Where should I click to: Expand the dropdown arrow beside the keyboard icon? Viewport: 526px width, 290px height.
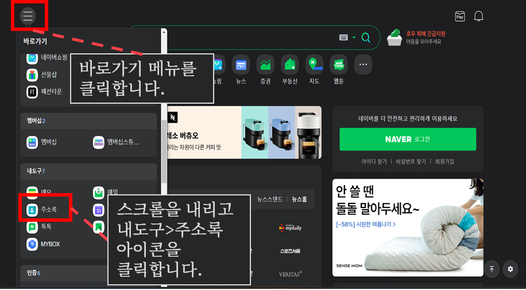pos(354,37)
